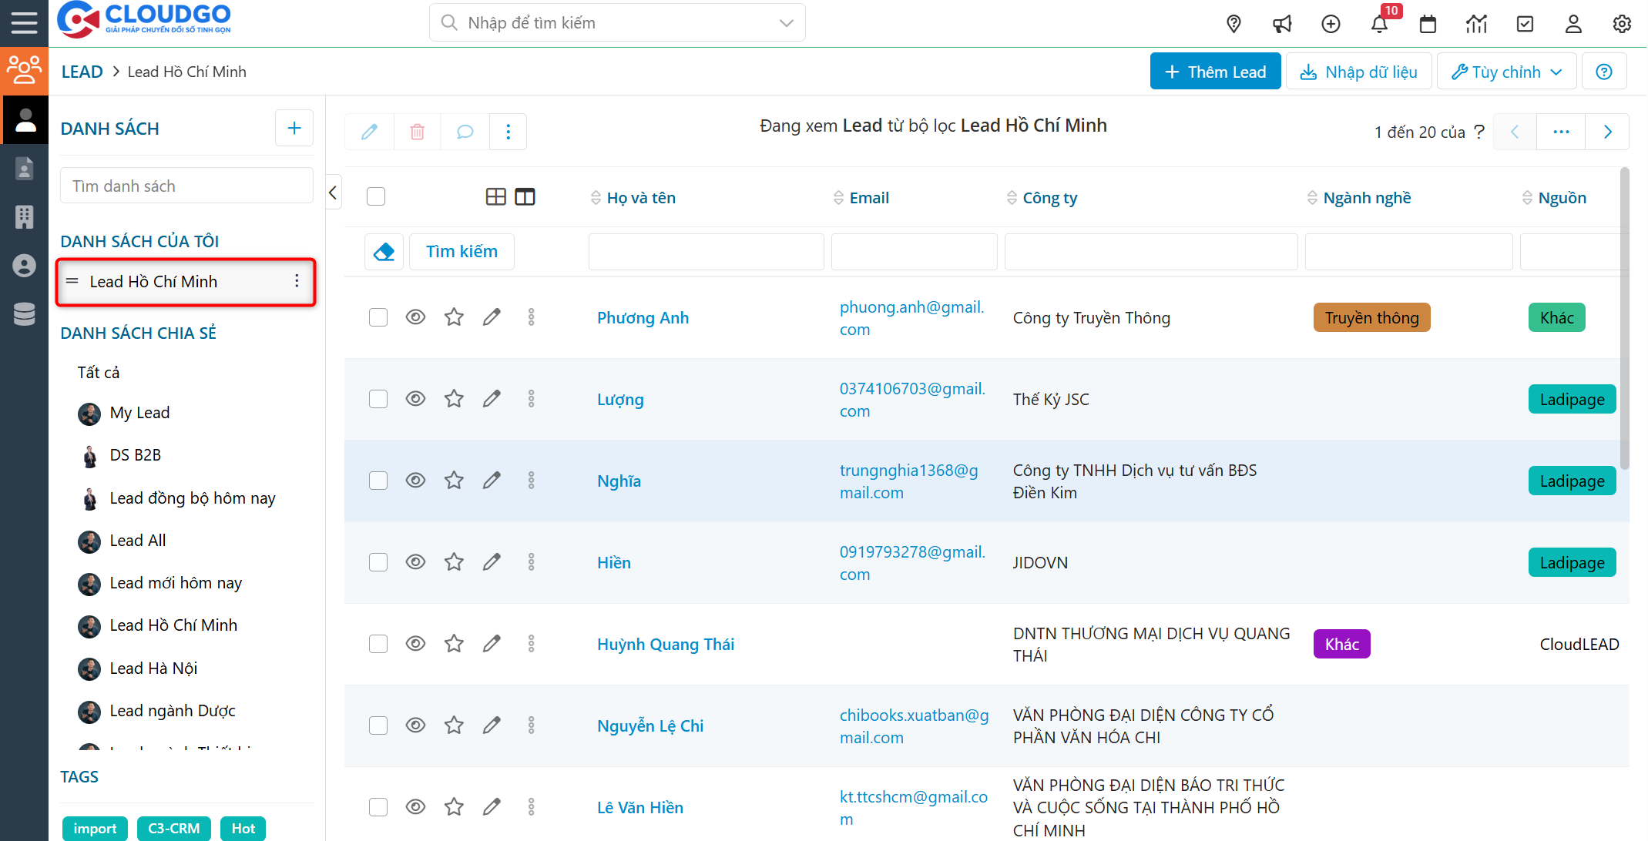Click pencil edit icon for Lượng row
The height and width of the screenshot is (841, 1648).
coord(492,399)
